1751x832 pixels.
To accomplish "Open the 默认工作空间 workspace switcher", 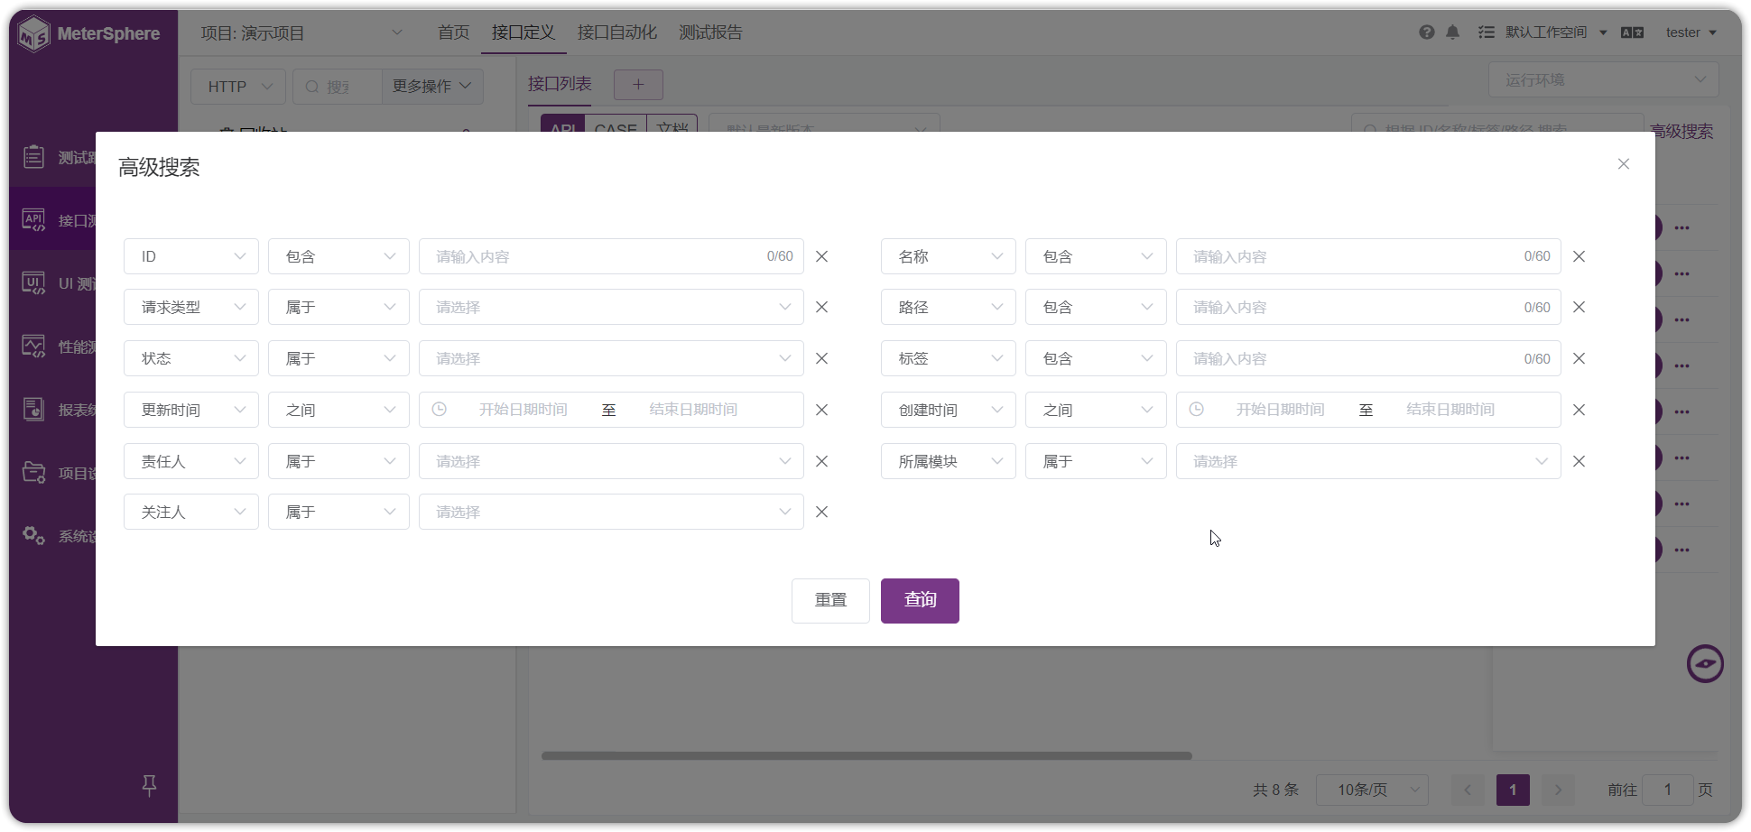I will pyautogui.click(x=1555, y=32).
